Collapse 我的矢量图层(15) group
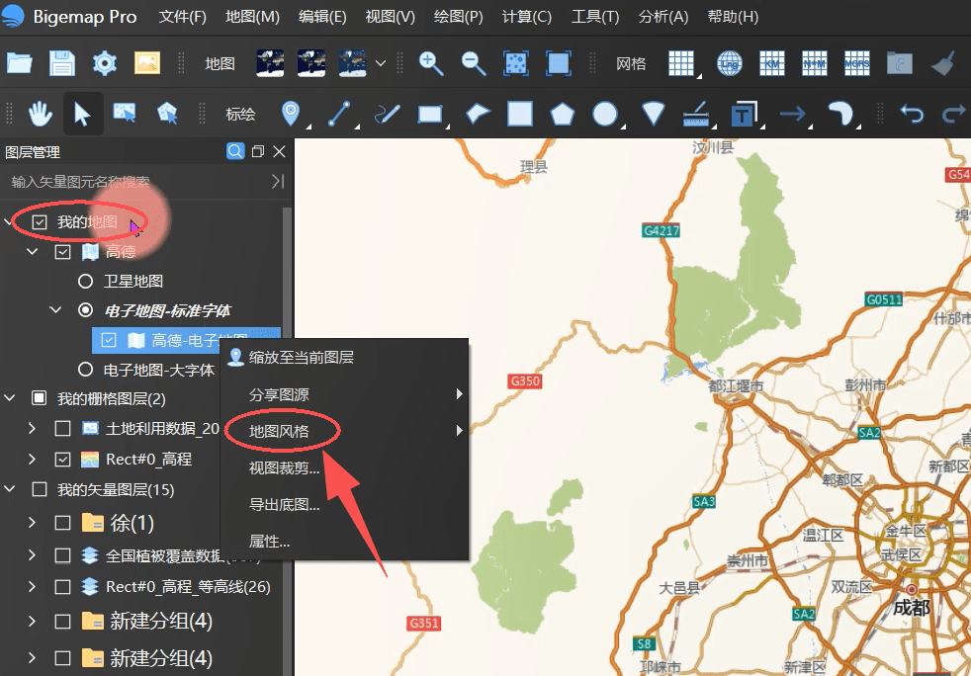 click(9, 489)
